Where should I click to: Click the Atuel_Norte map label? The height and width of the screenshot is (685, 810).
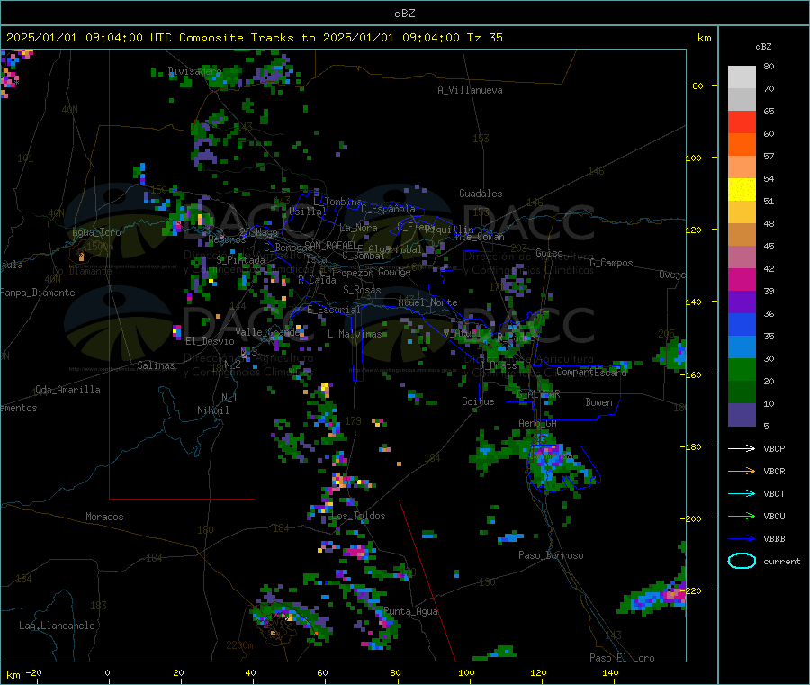pyautogui.click(x=427, y=302)
